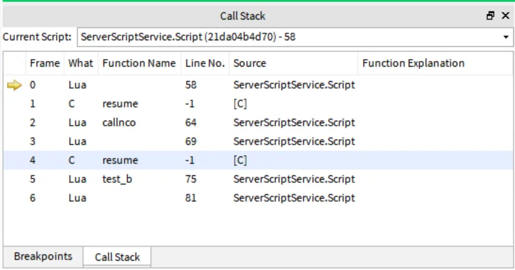Sort by the Frame column header
The height and width of the screenshot is (270, 515).
coord(45,63)
